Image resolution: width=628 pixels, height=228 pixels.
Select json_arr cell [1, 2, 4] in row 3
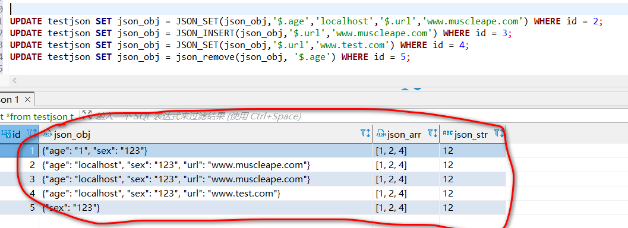tap(406, 179)
